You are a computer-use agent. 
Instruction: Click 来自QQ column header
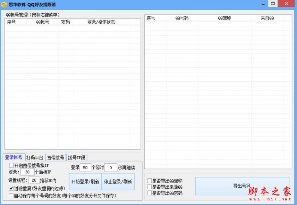click(267, 18)
